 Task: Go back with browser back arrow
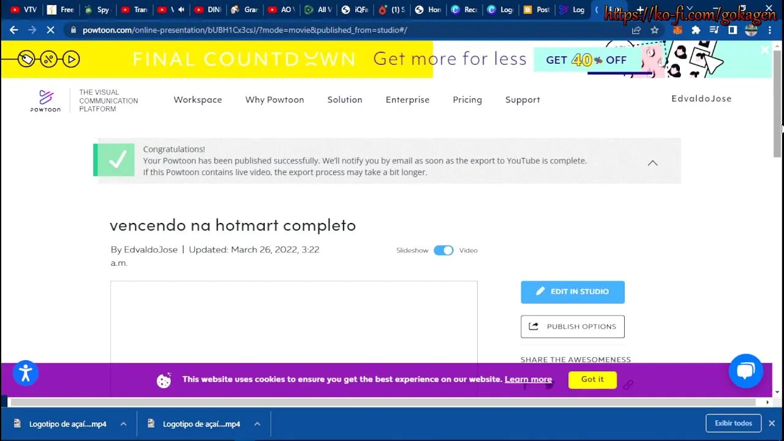tap(13, 30)
